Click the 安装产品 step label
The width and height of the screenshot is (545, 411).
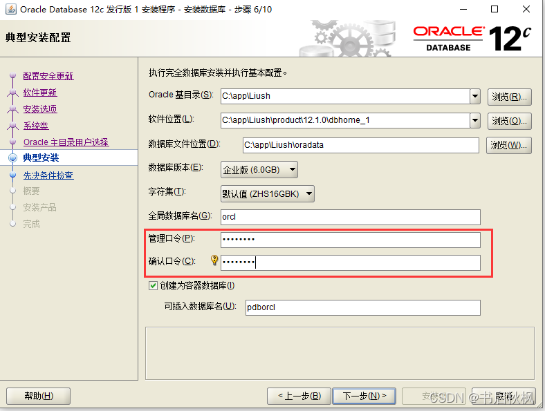point(39,208)
